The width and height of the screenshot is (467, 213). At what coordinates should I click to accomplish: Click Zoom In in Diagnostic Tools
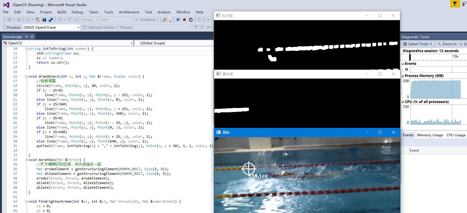pos(447,44)
